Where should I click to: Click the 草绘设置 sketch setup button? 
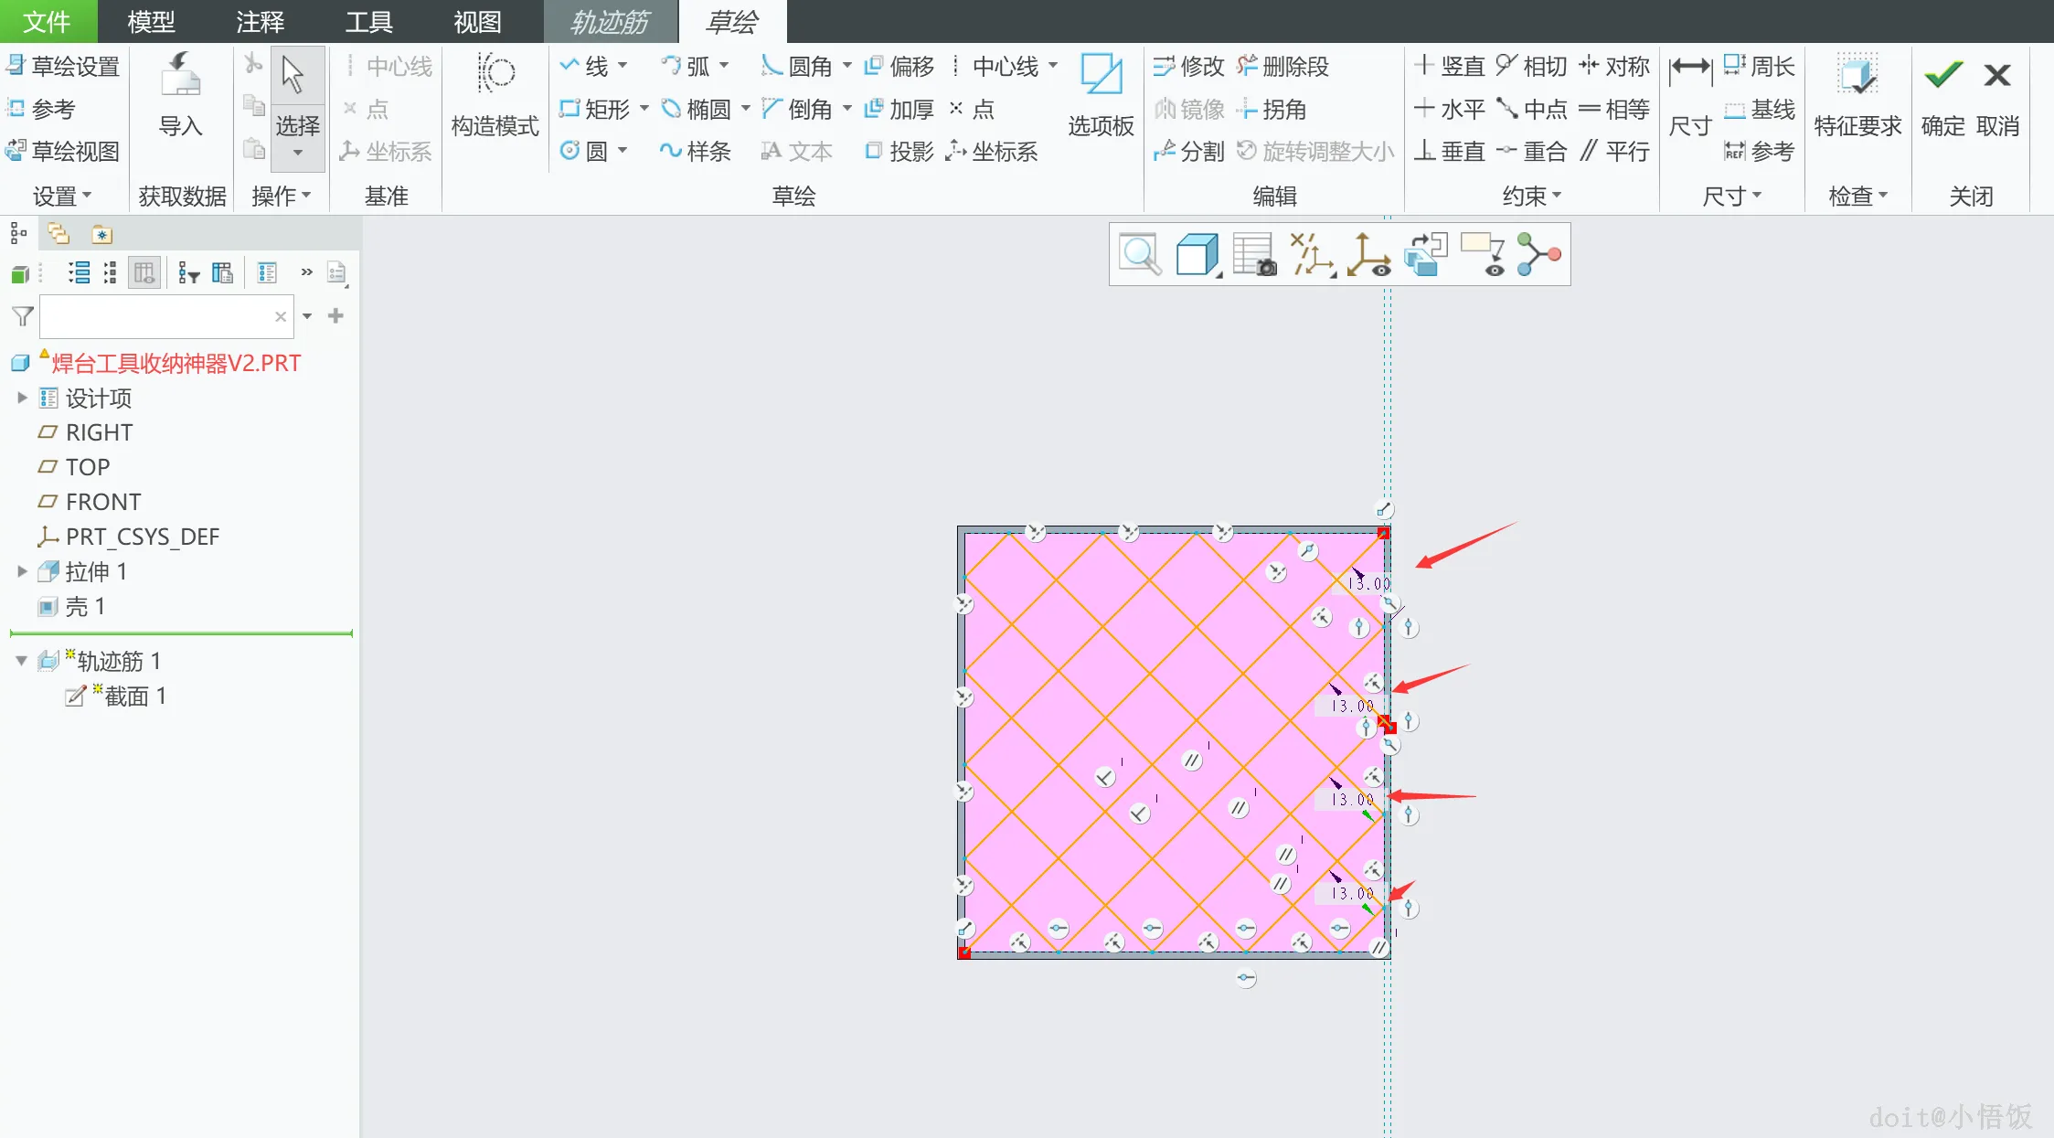click(x=64, y=67)
